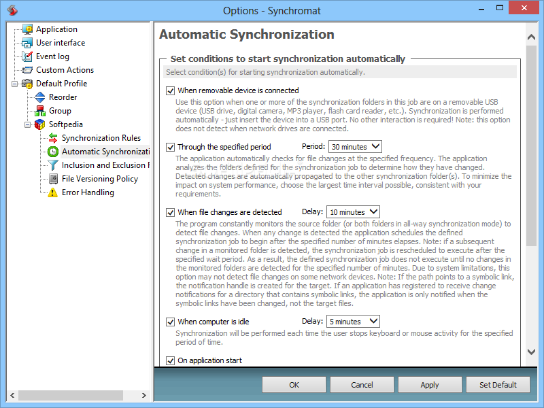This screenshot has width=544, height=408.
Task: Maximize the Options window
Action: 500,8
